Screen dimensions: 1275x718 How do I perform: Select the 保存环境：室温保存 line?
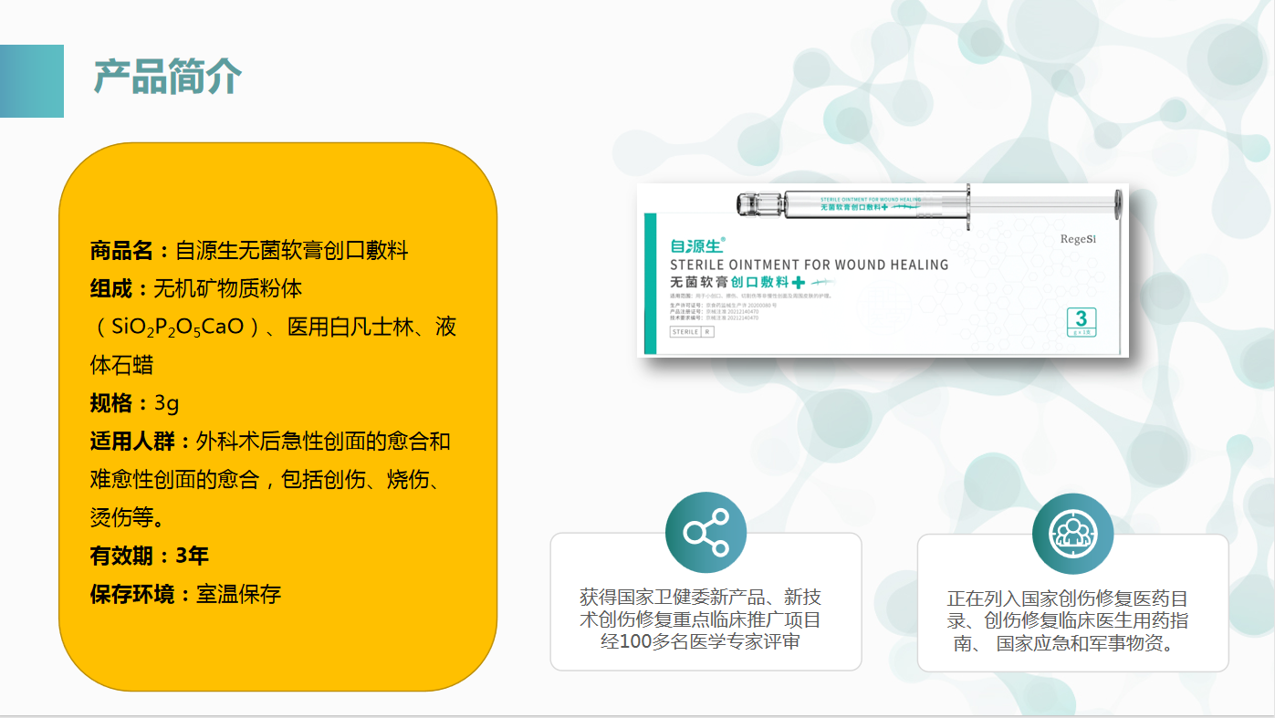click(x=185, y=595)
